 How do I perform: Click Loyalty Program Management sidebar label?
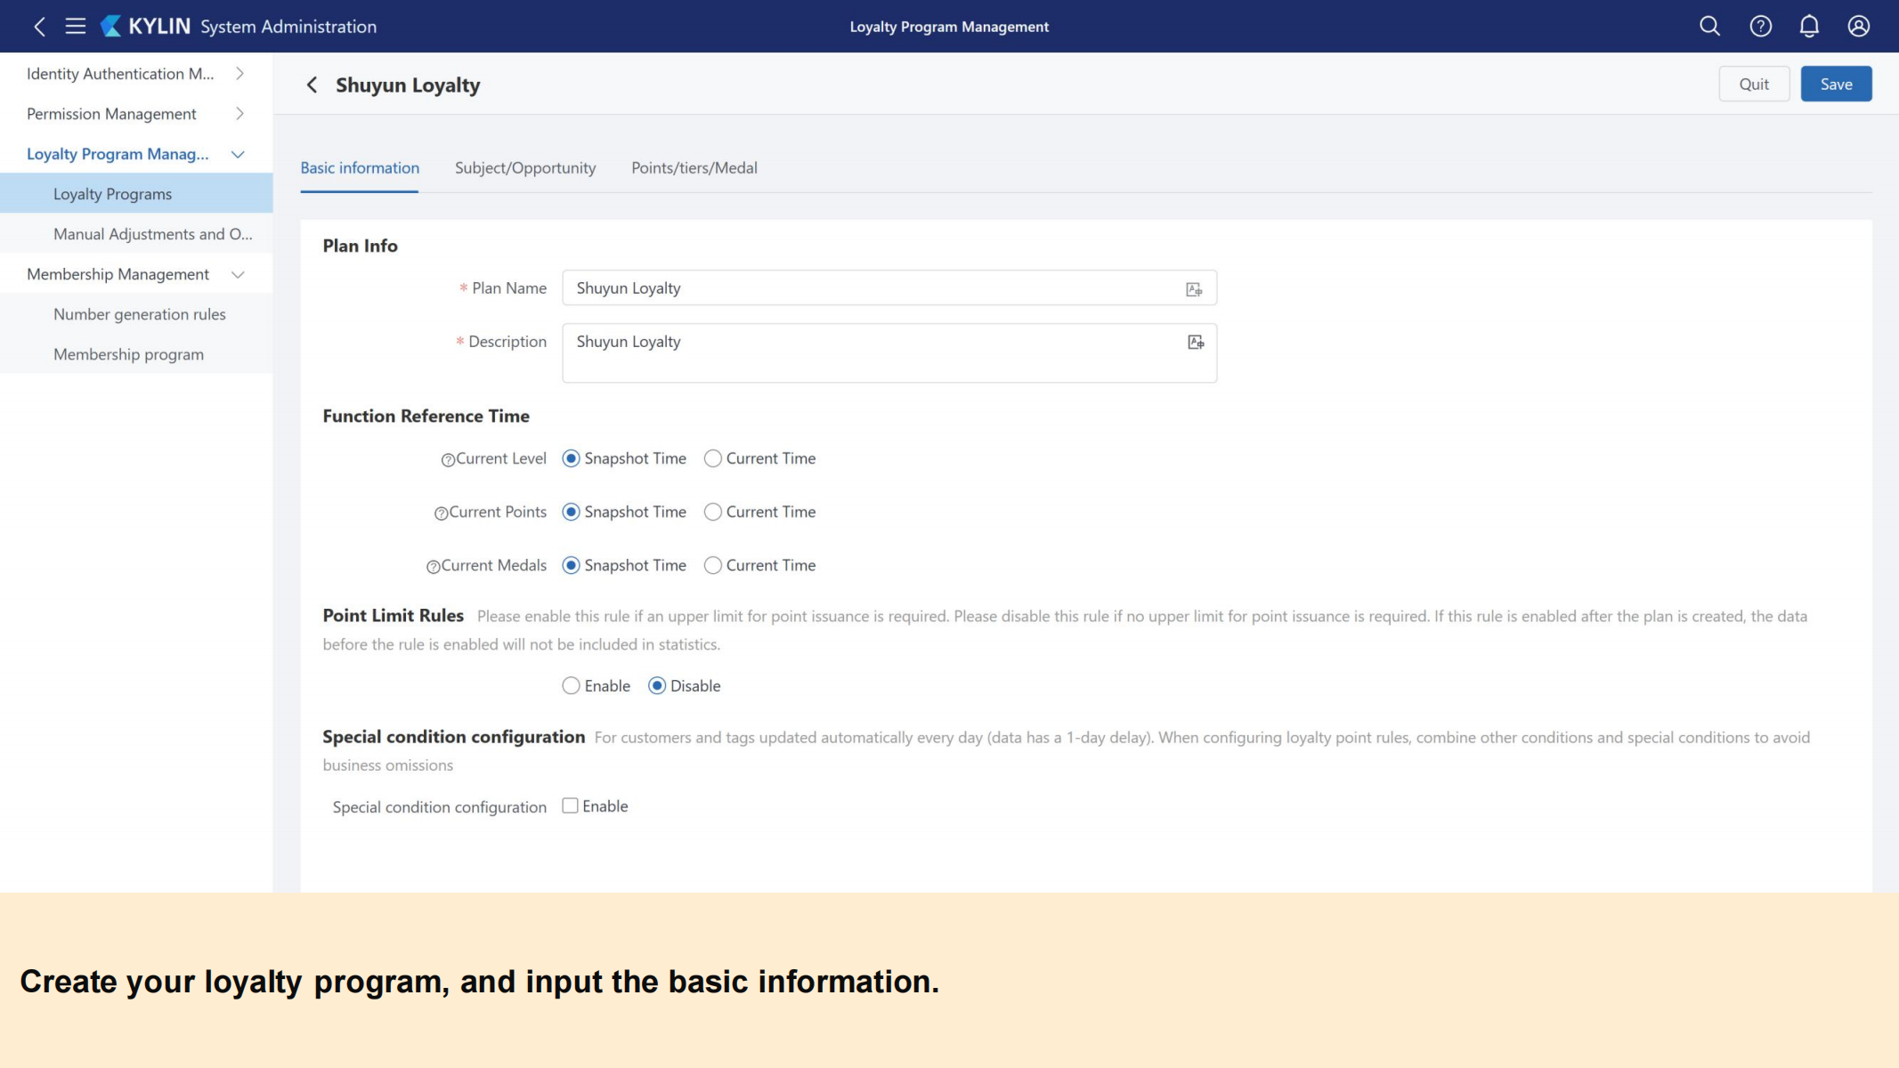pos(118,154)
